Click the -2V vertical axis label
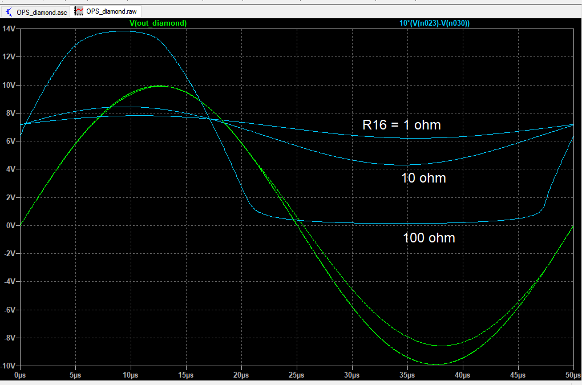 point(10,253)
